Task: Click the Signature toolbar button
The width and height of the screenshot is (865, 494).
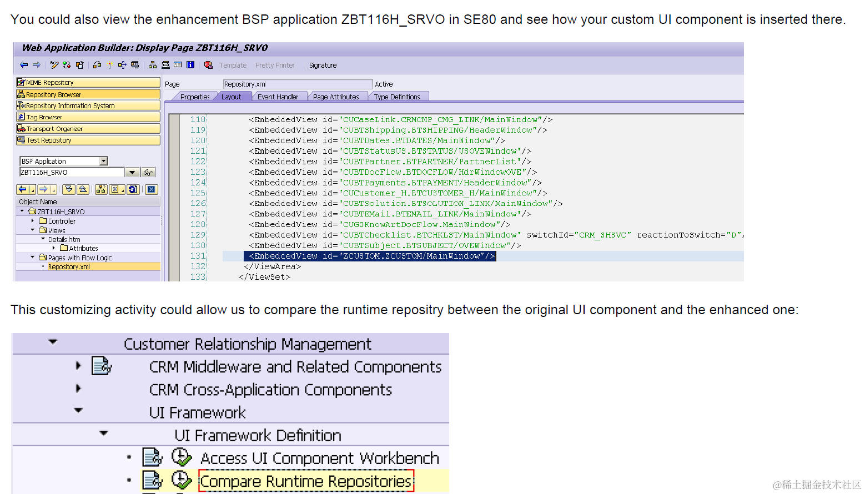Action: tap(323, 65)
